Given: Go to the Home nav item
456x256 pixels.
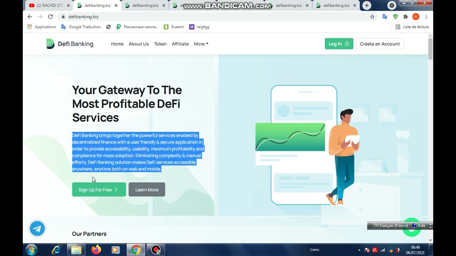Looking at the screenshot, I should [x=117, y=44].
